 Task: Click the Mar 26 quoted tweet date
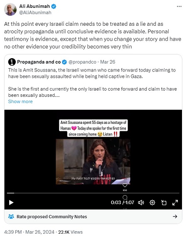pyautogui.click(x=108, y=62)
